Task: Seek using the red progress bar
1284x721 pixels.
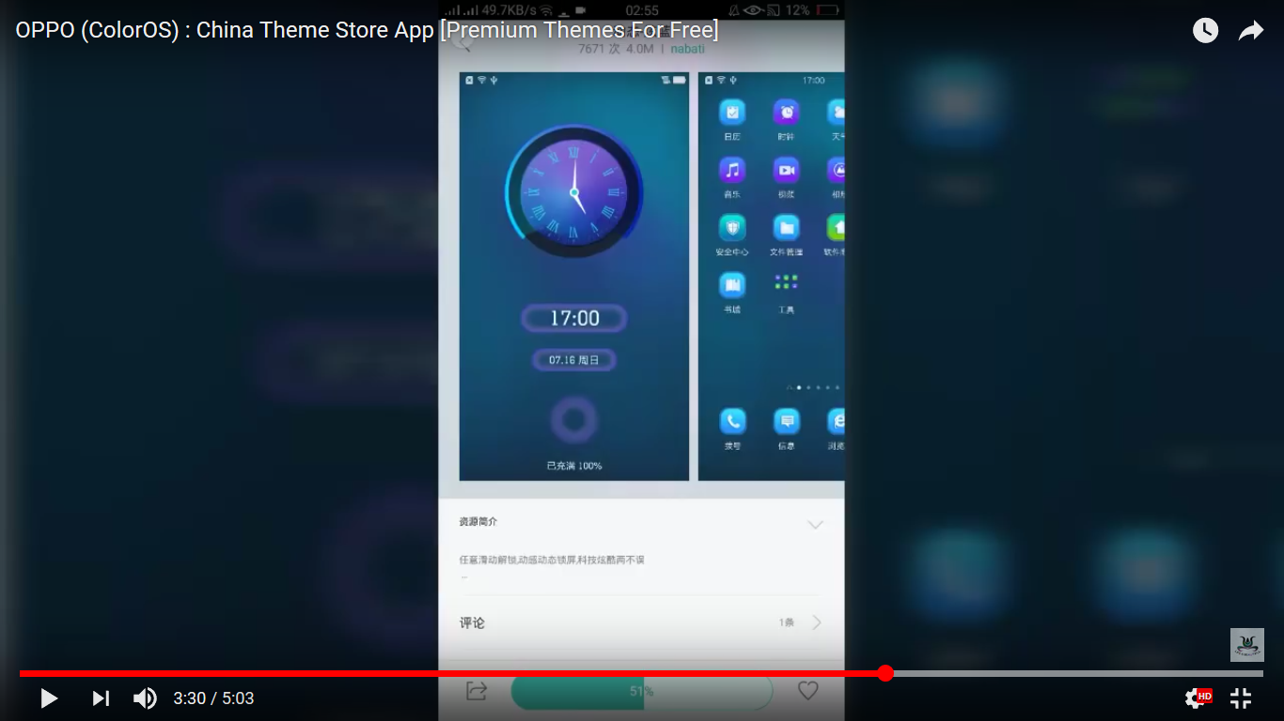Action: pos(885,672)
